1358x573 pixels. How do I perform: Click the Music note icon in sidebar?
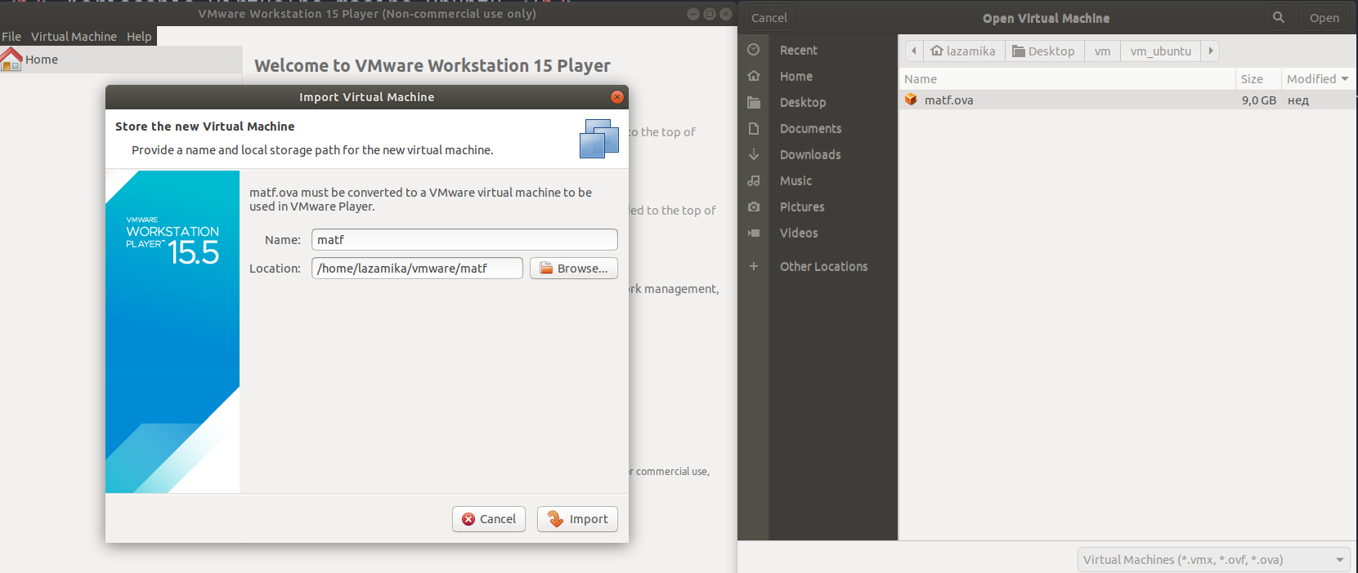pyautogui.click(x=754, y=180)
